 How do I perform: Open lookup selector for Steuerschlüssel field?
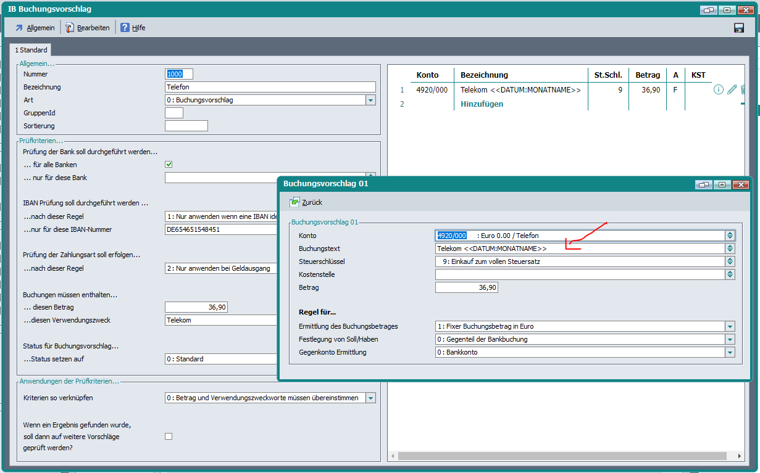pyautogui.click(x=730, y=261)
